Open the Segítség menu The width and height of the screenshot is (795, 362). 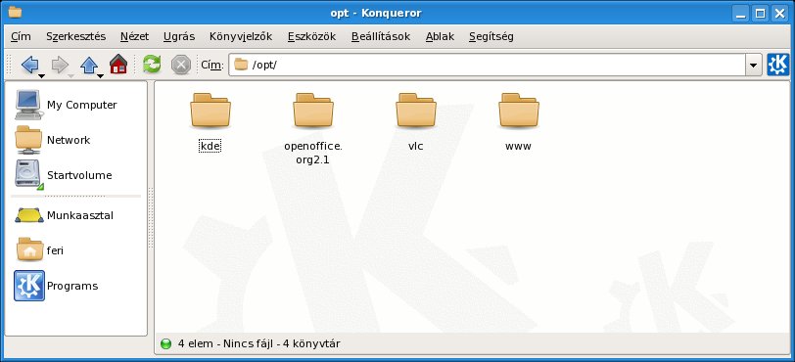pos(491,36)
